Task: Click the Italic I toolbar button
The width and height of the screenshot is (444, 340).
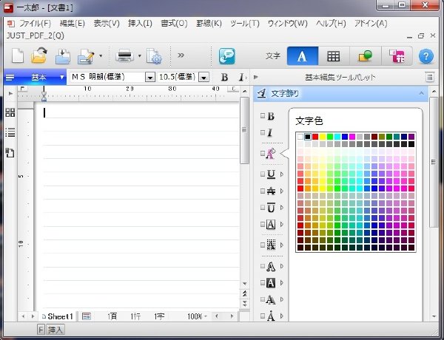Action: click(x=241, y=77)
